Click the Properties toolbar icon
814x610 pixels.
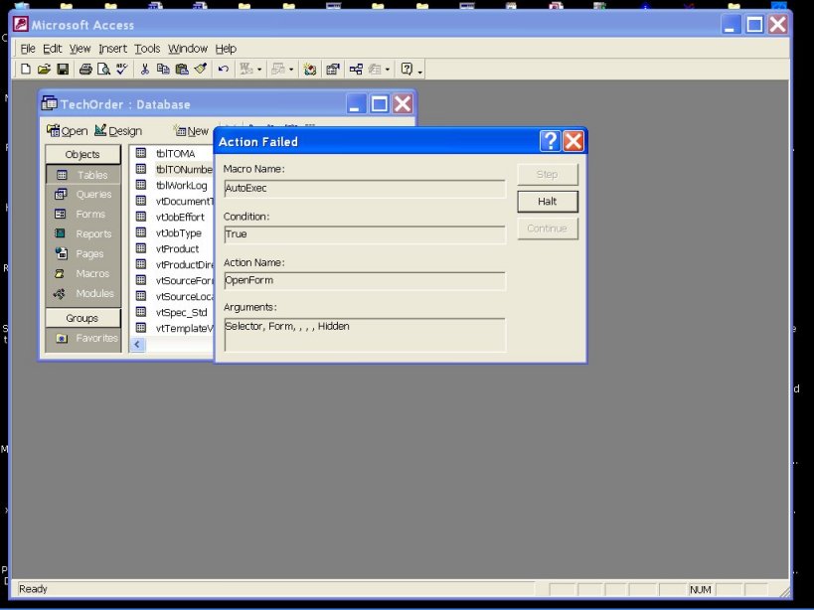[333, 69]
